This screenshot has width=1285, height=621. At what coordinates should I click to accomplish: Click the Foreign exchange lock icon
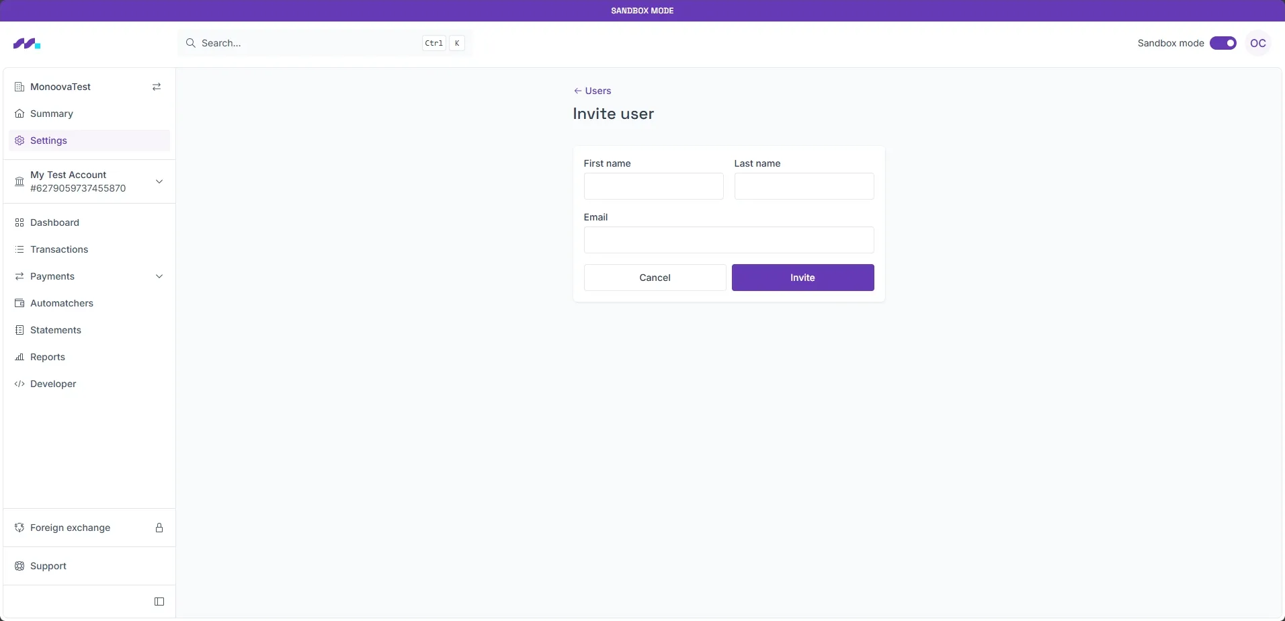click(x=159, y=528)
